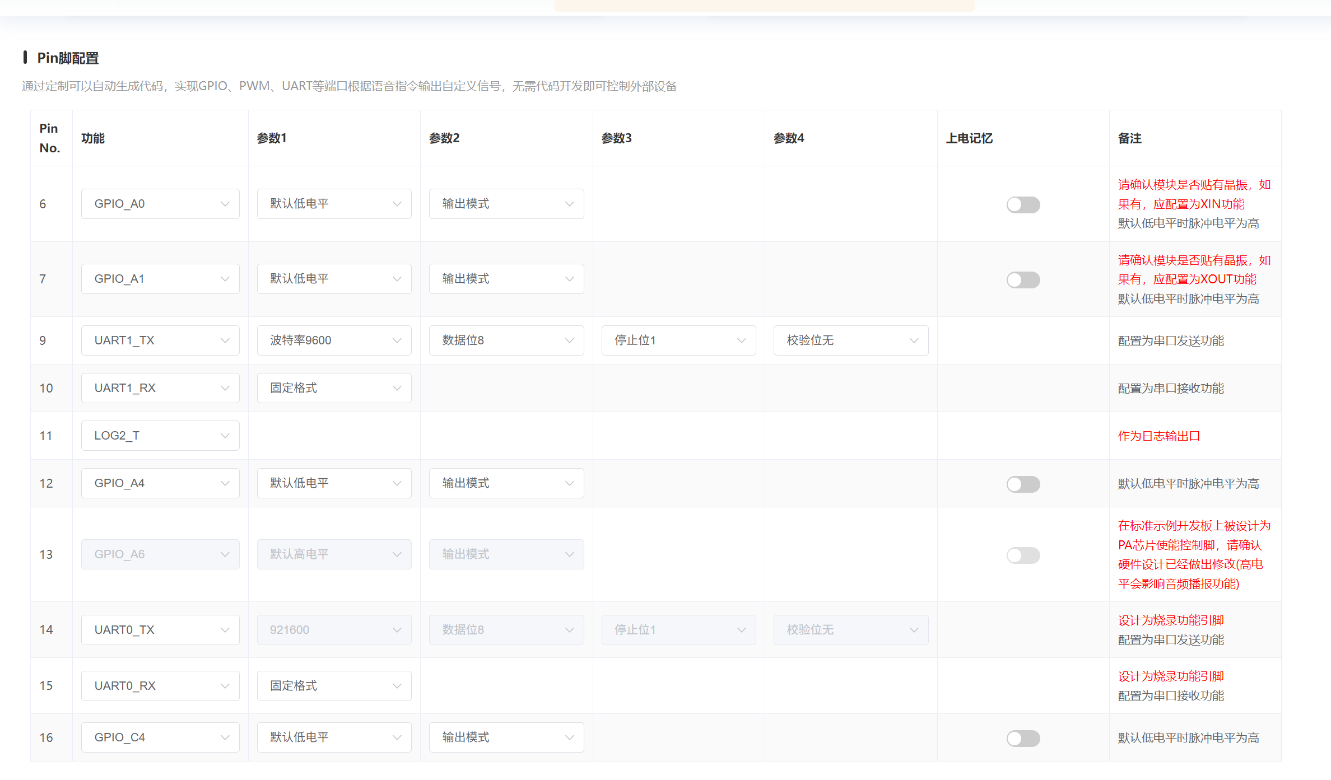Click chevron arrow of GPIO_C4 selector
The height and width of the screenshot is (780, 1331).
pos(225,737)
